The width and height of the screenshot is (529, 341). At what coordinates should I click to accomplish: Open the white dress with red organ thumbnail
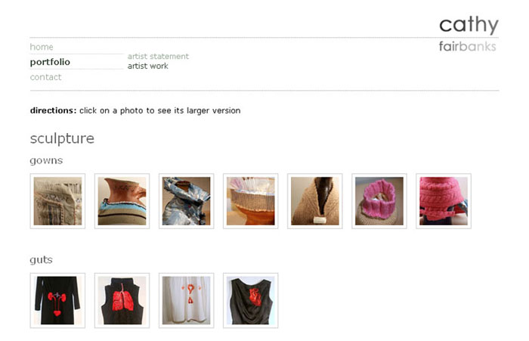tap(186, 300)
